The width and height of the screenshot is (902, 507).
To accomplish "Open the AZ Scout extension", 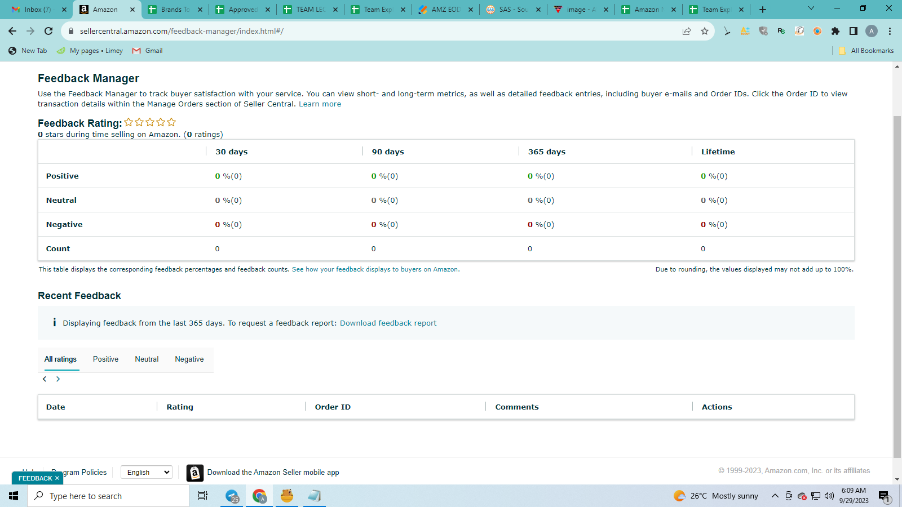I will click(x=745, y=31).
